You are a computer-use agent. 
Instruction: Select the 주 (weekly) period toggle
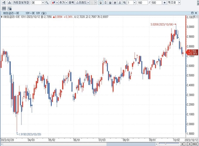(x=105, y=2)
